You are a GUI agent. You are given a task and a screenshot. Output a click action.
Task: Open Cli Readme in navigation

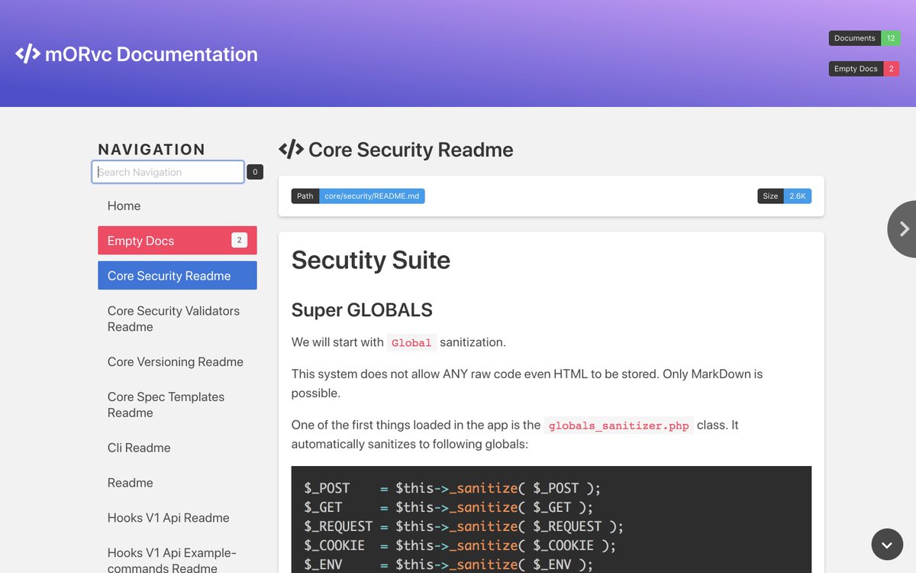pyautogui.click(x=177, y=448)
